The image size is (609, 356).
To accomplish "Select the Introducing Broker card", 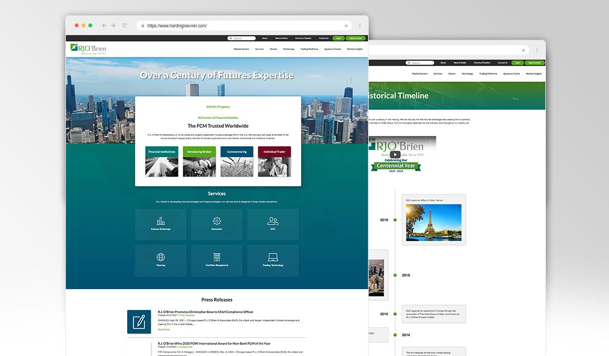I will click(199, 162).
